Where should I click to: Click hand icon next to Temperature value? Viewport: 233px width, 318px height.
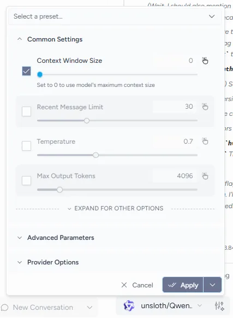205,141
